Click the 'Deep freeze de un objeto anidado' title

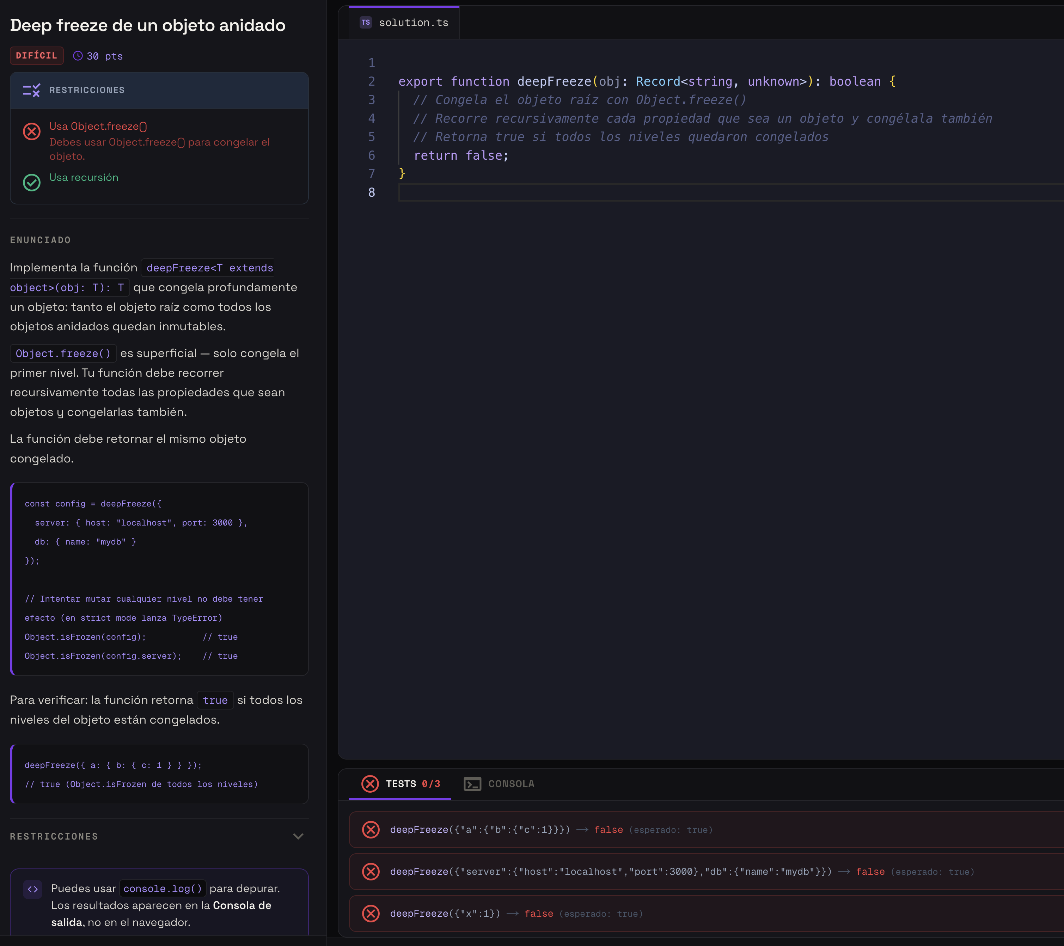coord(148,25)
